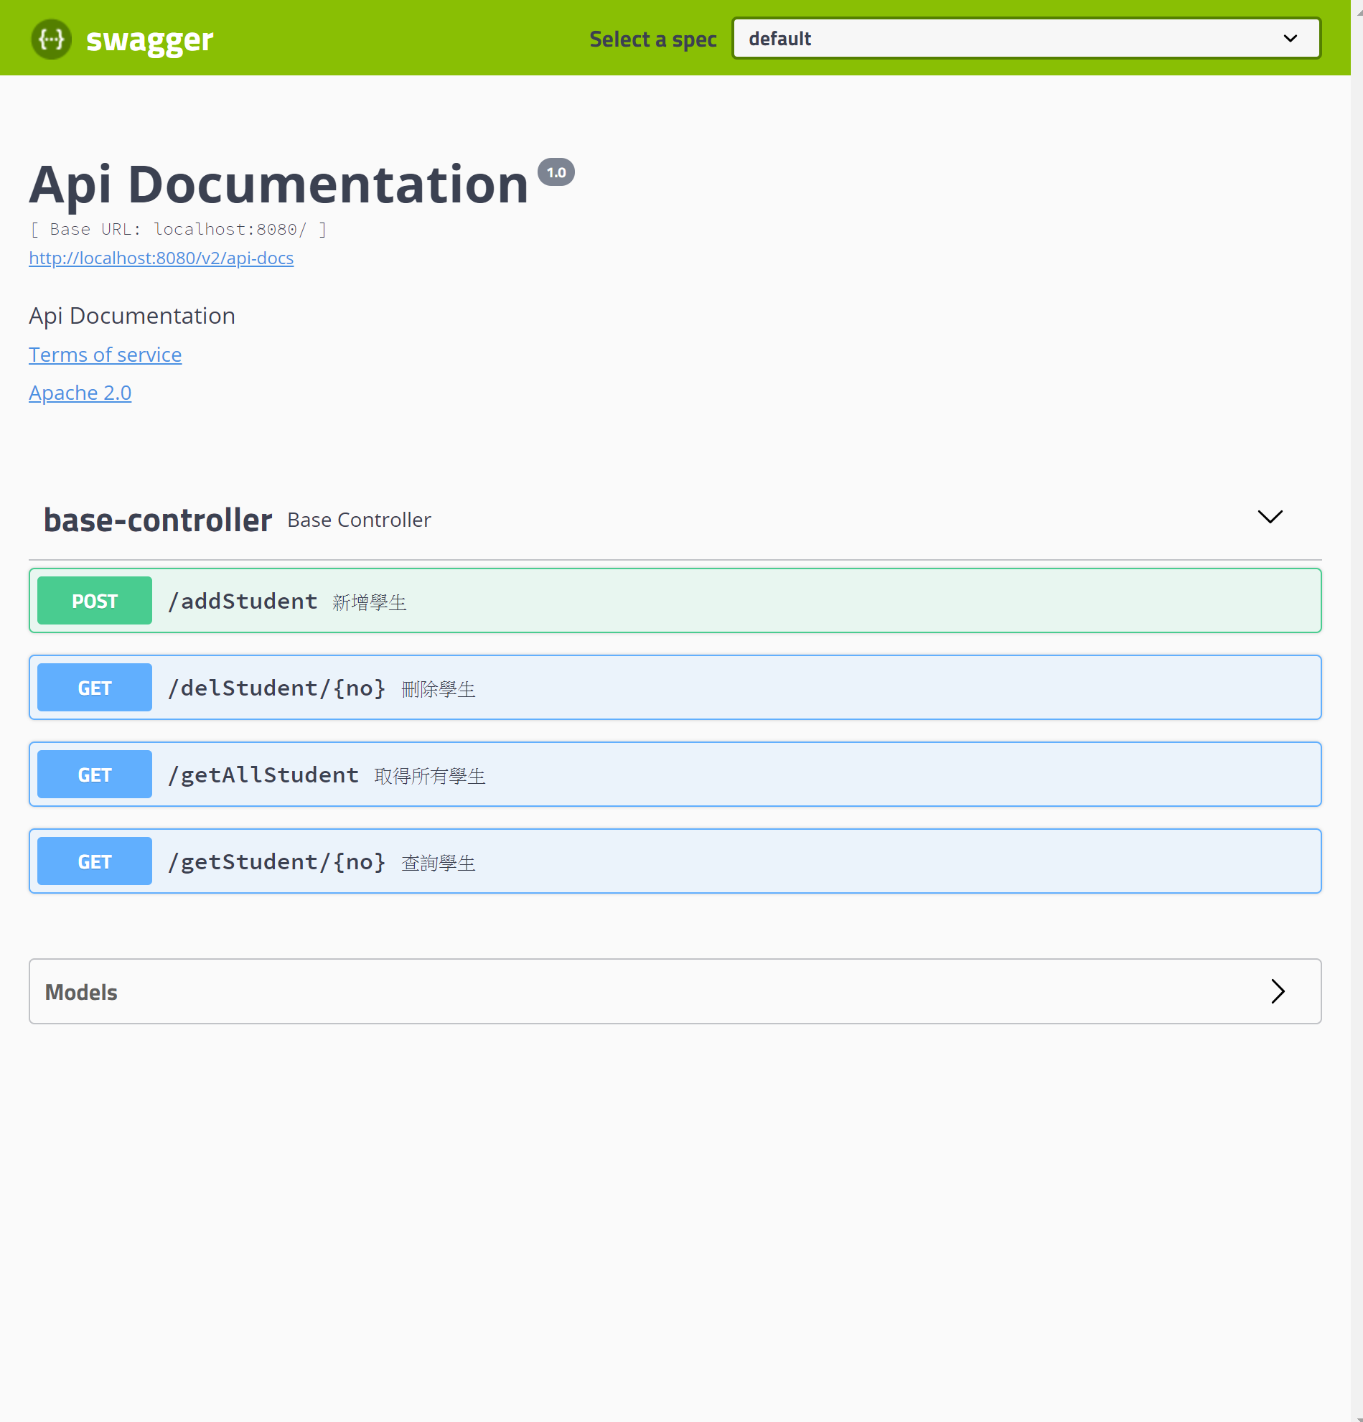Screen dimensions: 1363x1422
Task: Open the Apache 2.0 license link
Action: point(80,393)
